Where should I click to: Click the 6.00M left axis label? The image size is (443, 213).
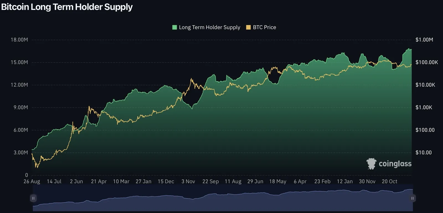[x=21, y=130]
